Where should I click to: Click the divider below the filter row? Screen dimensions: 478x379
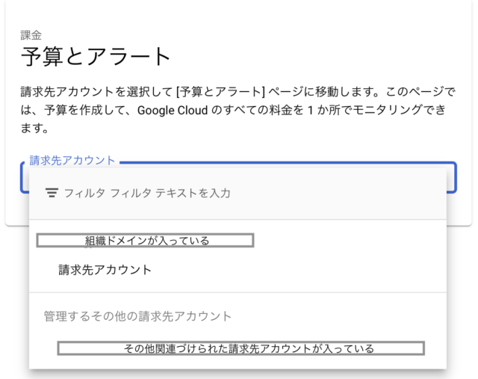pyautogui.click(x=238, y=219)
